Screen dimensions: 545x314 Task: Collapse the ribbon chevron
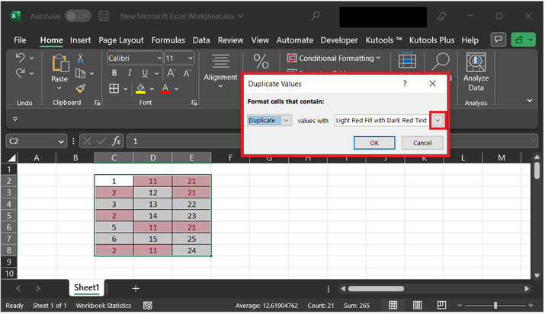click(529, 100)
